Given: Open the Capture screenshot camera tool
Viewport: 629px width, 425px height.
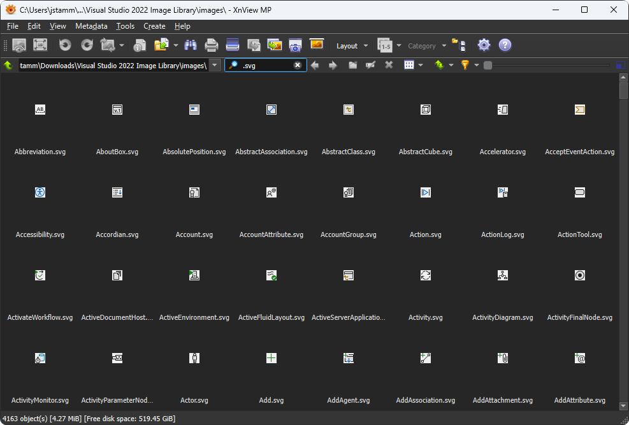Looking at the screenshot, I should pos(294,45).
